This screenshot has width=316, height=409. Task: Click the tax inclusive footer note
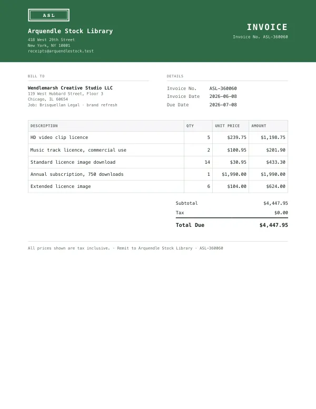(69, 248)
